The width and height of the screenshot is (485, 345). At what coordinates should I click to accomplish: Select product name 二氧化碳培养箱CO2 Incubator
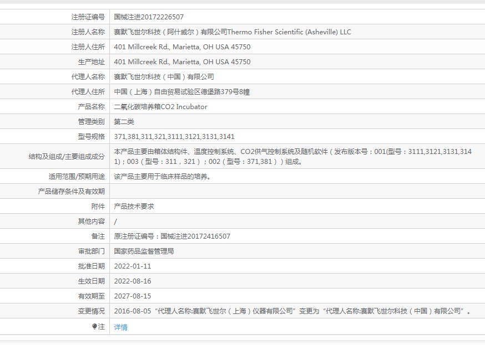[160, 107]
